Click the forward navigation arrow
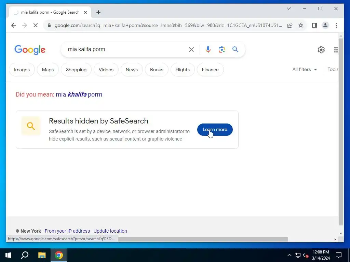 25,25
